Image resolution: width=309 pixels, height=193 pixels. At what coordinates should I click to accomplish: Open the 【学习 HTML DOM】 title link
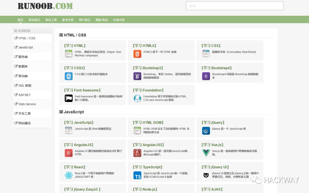pos(148,123)
